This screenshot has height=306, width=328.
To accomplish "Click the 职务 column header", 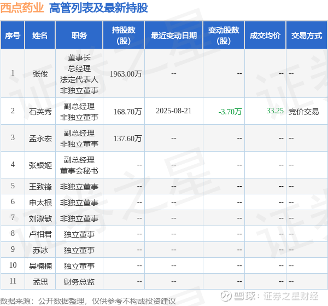I will pyautogui.click(x=79, y=36).
